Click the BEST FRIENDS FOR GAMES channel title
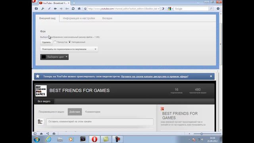Viewport: 254px width, 143px height. pos(79,91)
